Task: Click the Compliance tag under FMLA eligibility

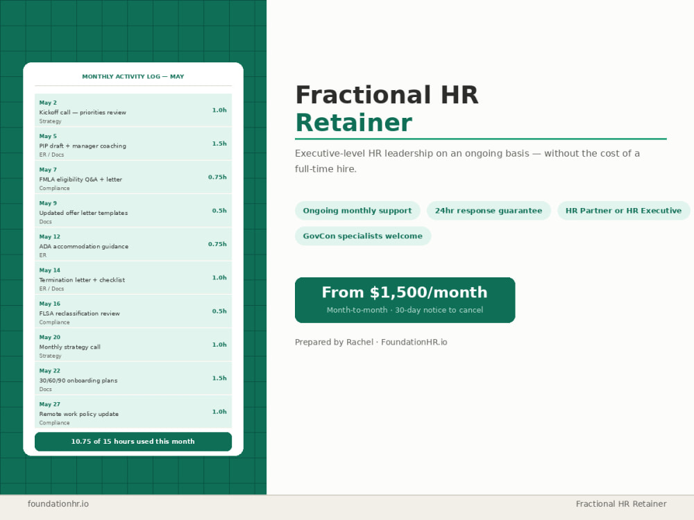Action: (x=54, y=189)
